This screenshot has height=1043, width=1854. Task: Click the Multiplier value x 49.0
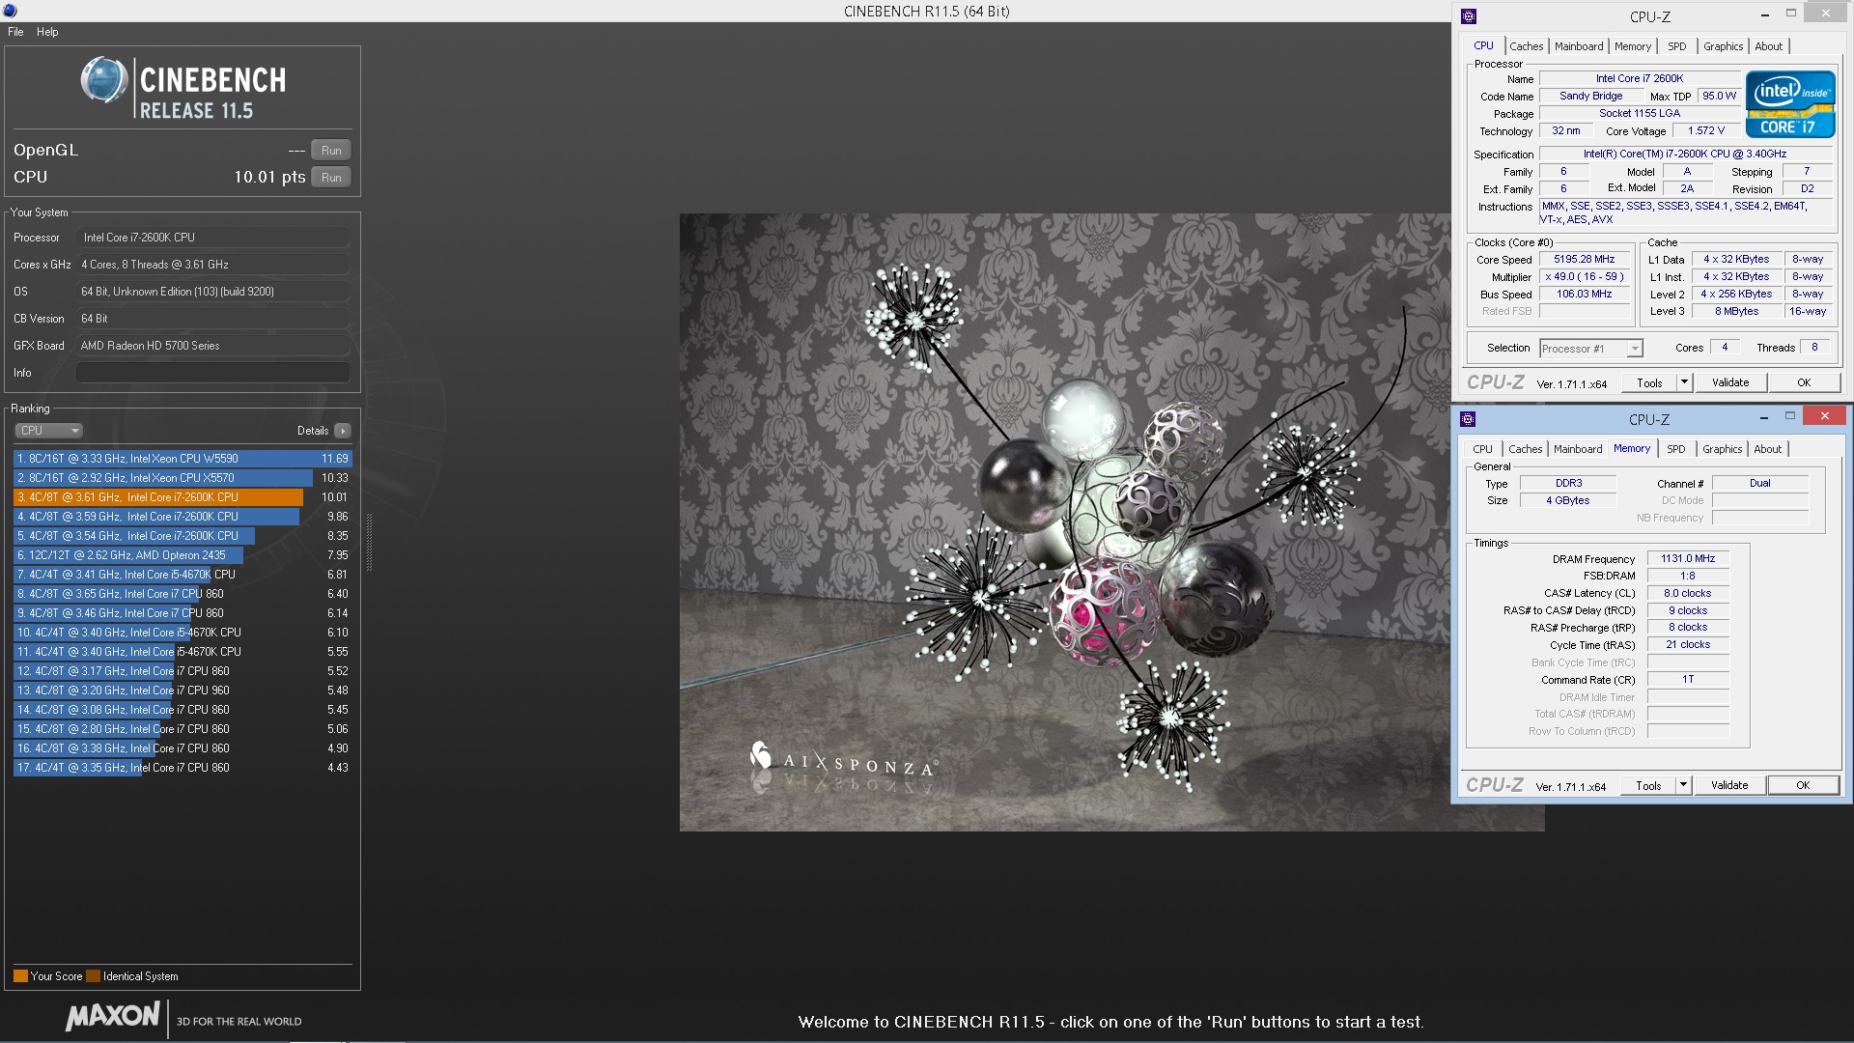[x=1585, y=277]
